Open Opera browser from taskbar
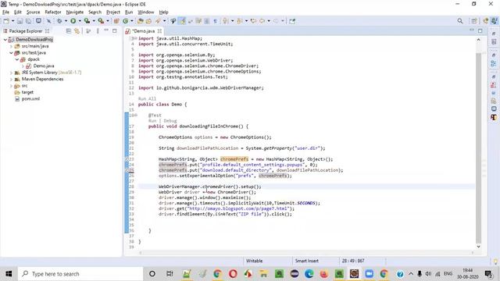 [233, 274]
